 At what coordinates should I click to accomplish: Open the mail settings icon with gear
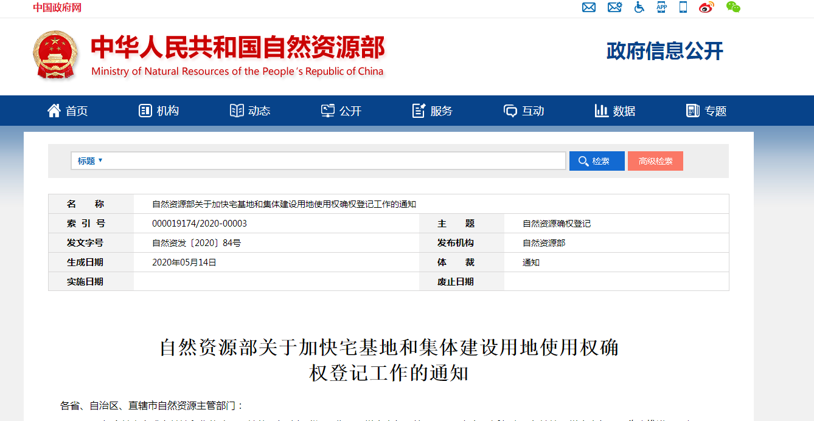pos(614,7)
